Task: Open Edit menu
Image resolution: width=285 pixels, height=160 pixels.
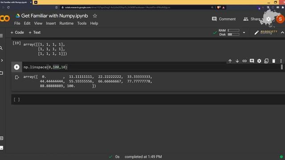Action: pyautogui.click(x=27, y=24)
